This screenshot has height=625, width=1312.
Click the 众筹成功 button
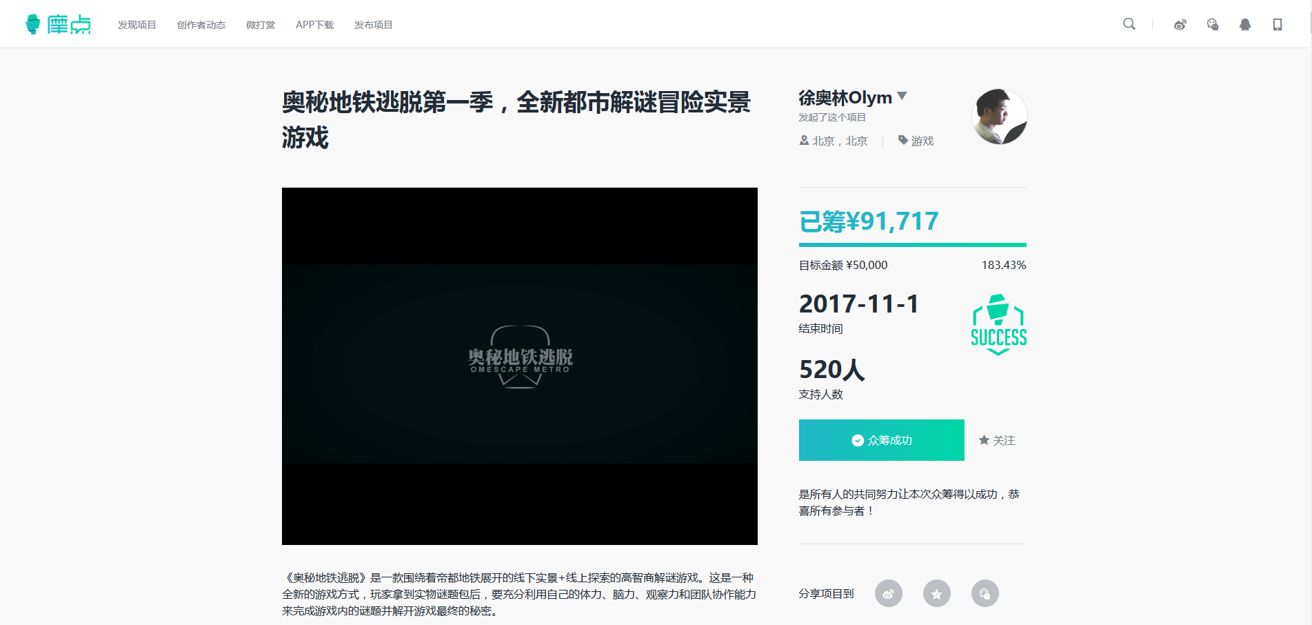pos(881,440)
